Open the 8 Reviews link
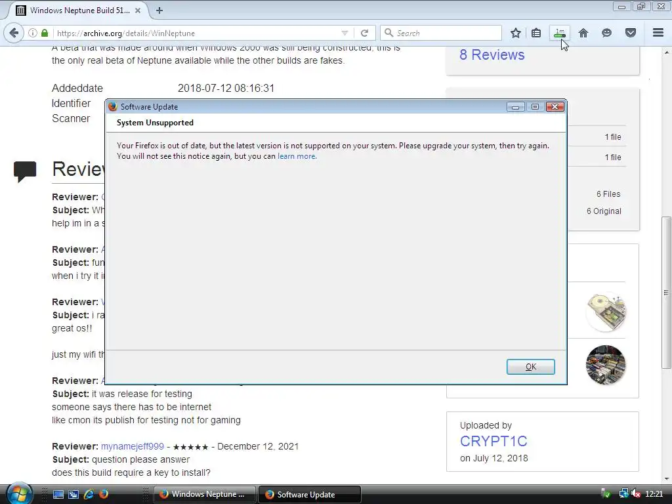This screenshot has width=672, height=504. (x=492, y=55)
